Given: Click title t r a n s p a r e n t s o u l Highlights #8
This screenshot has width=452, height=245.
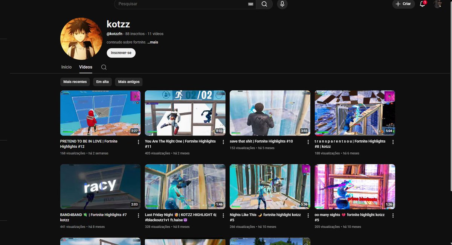Looking at the screenshot, I should (x=350, y=144).
